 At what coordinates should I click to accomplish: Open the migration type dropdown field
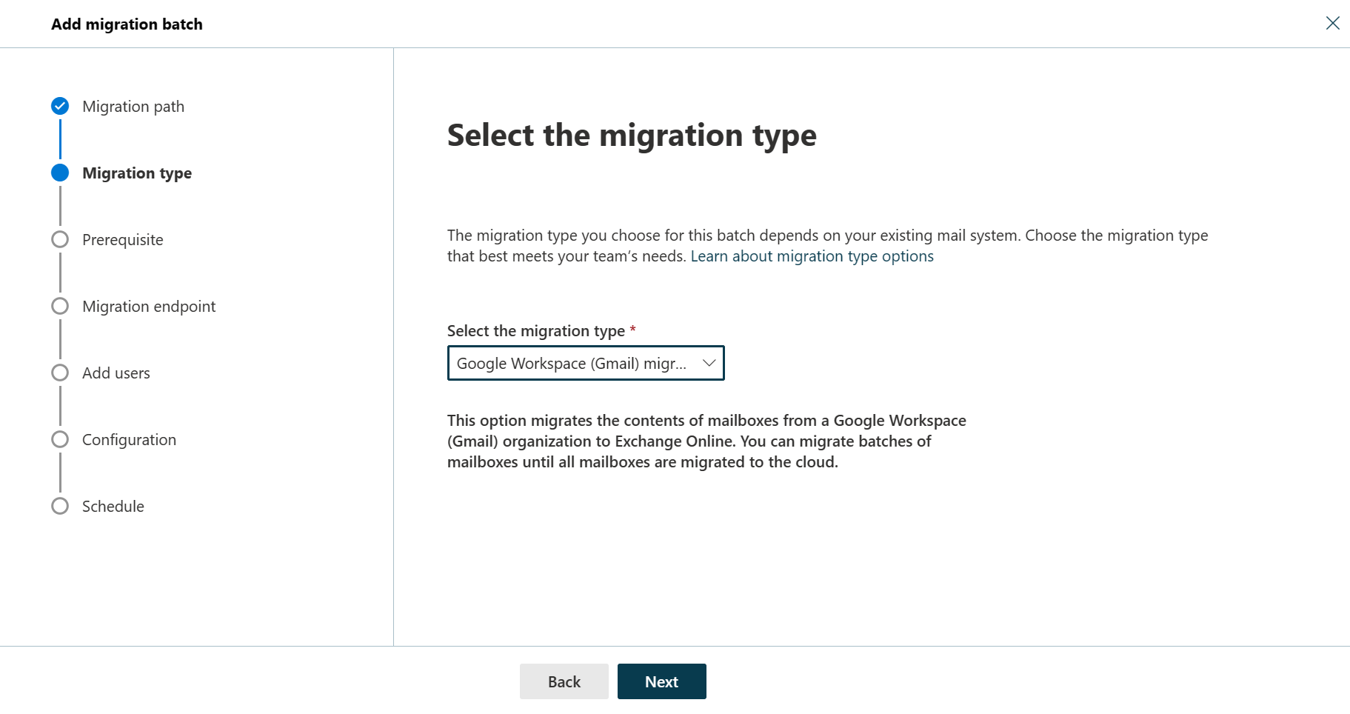pos(570,363)
